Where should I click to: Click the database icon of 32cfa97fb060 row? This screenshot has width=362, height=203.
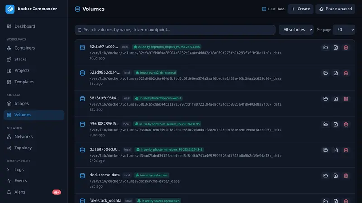pos(82,47)
